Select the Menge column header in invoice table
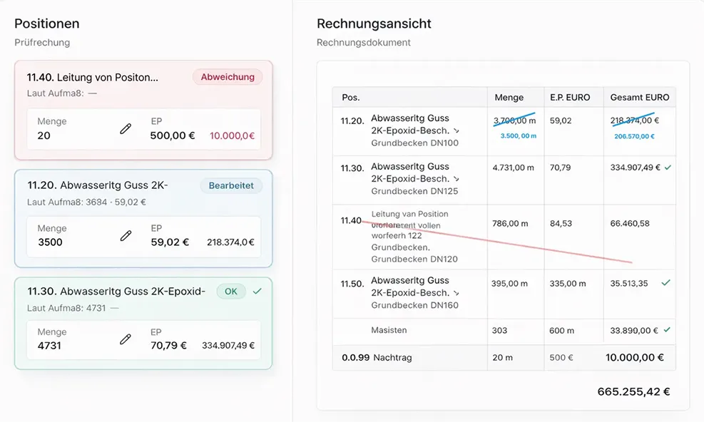The width and height of the screenshot is (704, 422). pyautogui.click(x=509, y=97)
